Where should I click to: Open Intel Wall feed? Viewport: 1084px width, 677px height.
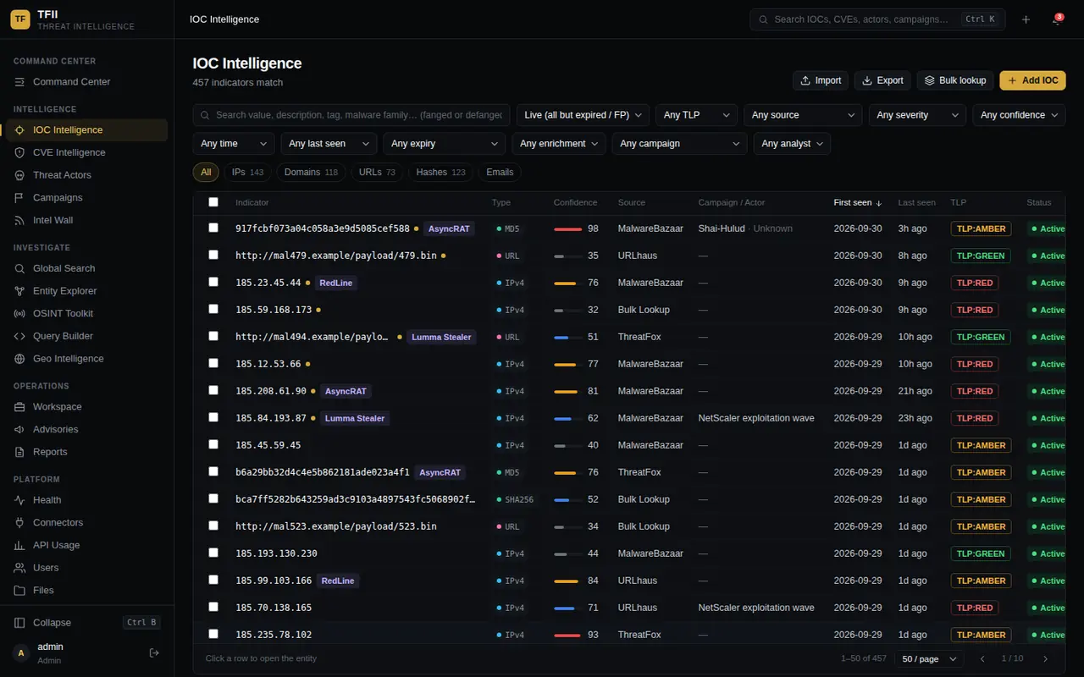tap(87, 220)
